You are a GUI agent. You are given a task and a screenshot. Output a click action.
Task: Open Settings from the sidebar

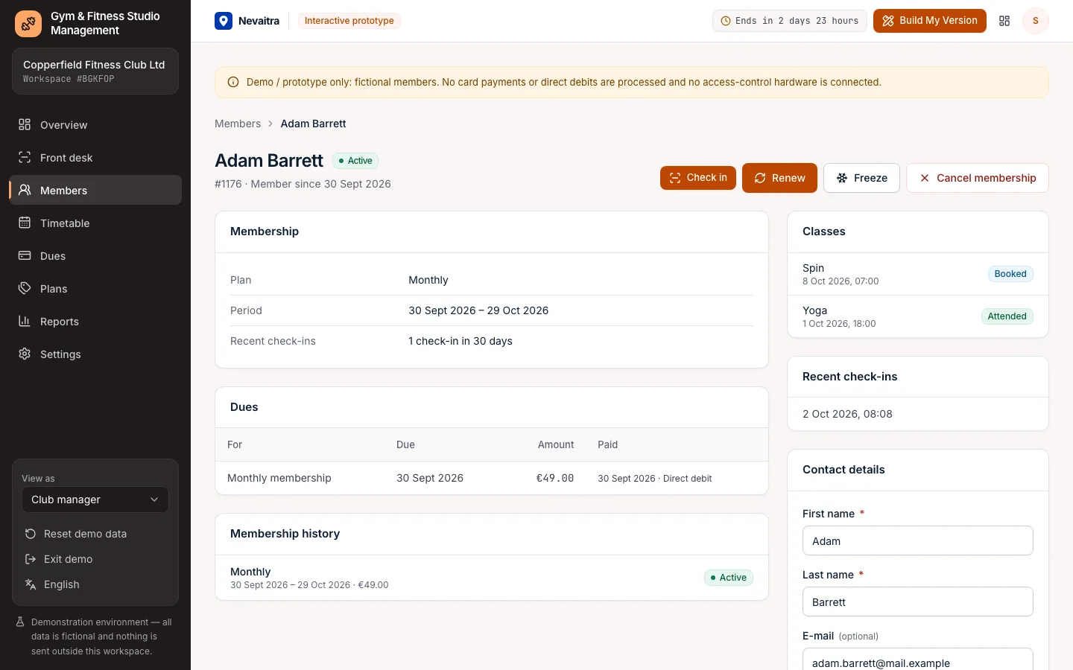click(x=95, y=354)
